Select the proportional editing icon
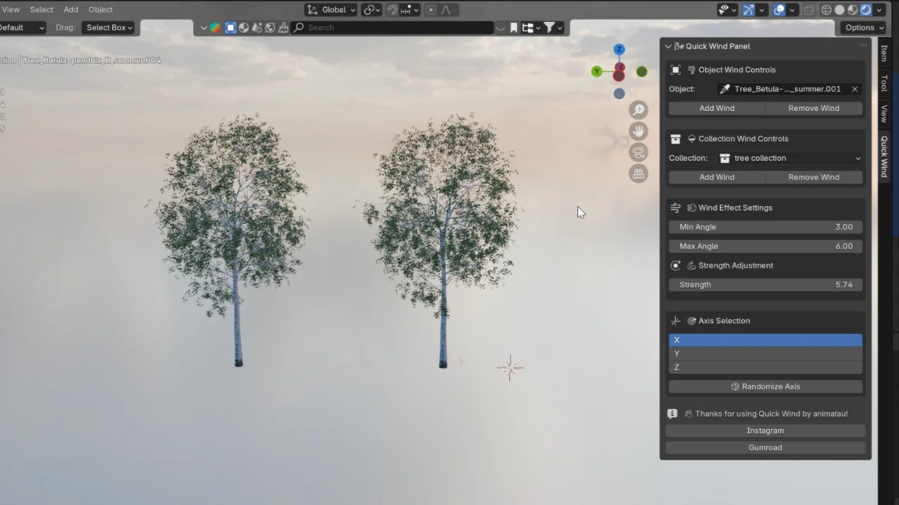Screen dimensions: 899x505 431,9
